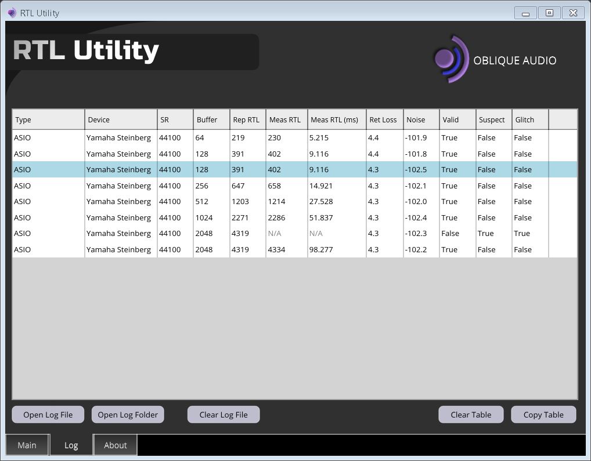
Task: Click the Noise column header
Action: pos(421,119)
